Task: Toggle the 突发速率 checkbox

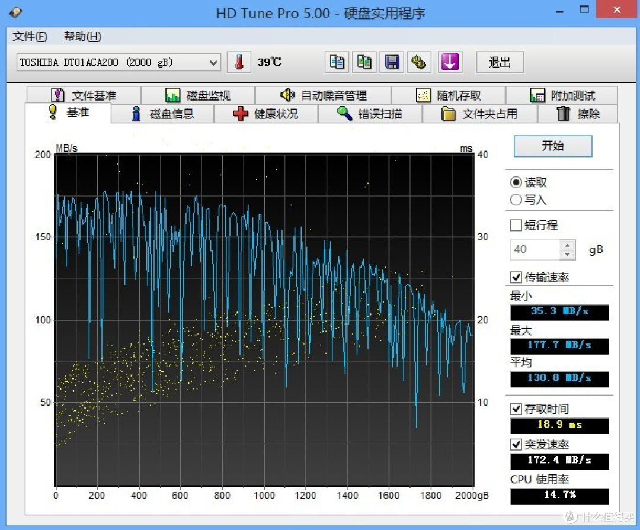Action: coord(516,444)
